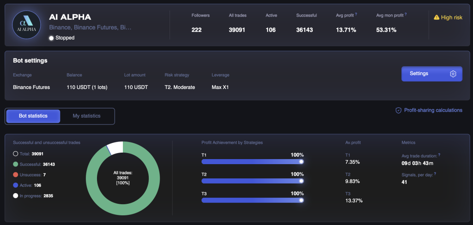The width and height of the screenshot is (473, 225).
Task: Toggle the Active legend marker
Action: [15, 185]
